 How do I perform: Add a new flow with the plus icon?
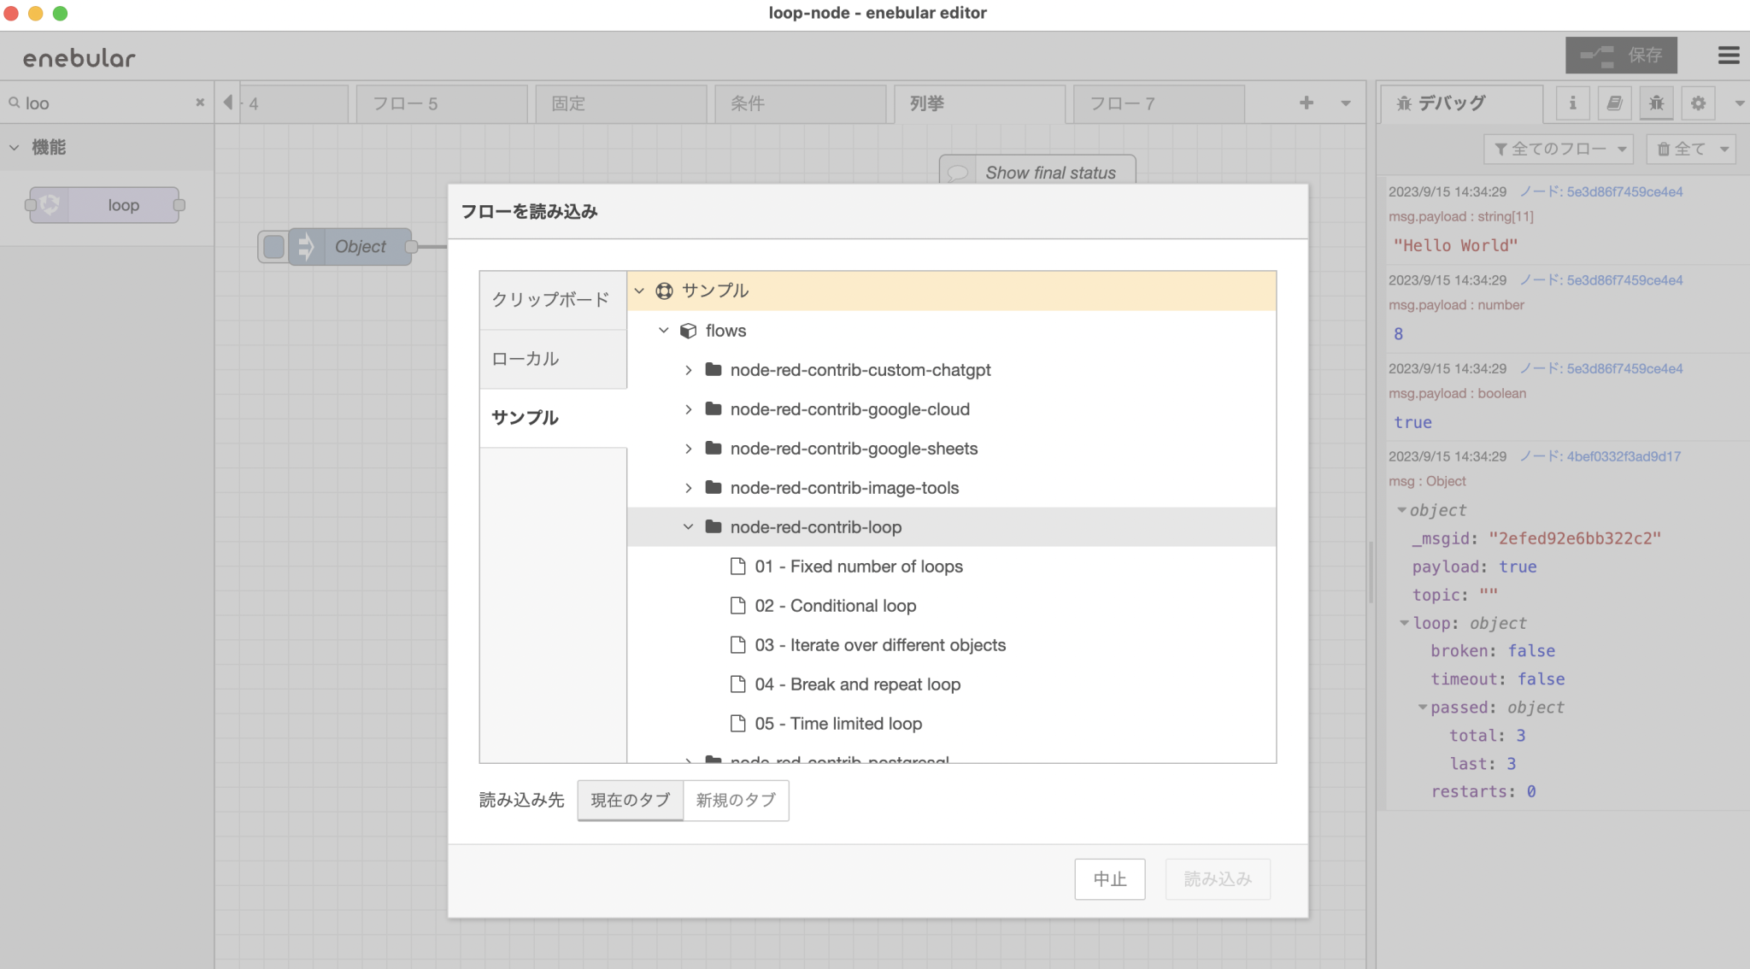[x=1307, y=103]
